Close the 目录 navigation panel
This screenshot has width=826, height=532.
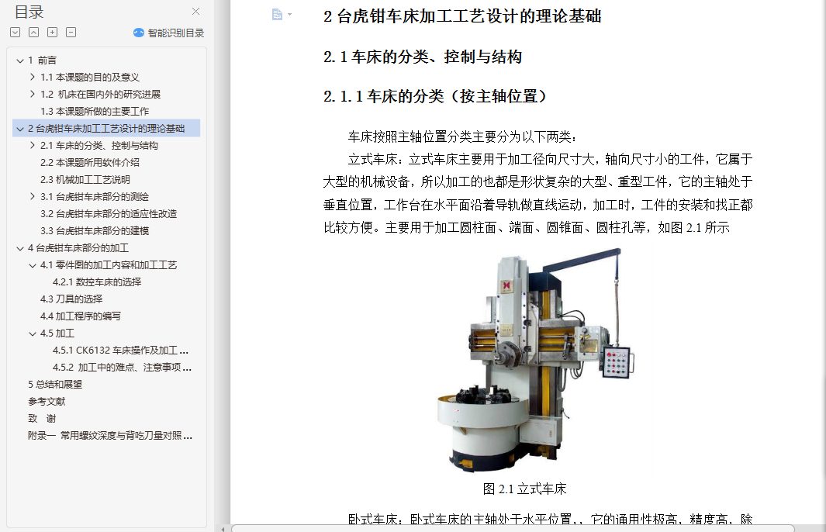click(196, 12)
